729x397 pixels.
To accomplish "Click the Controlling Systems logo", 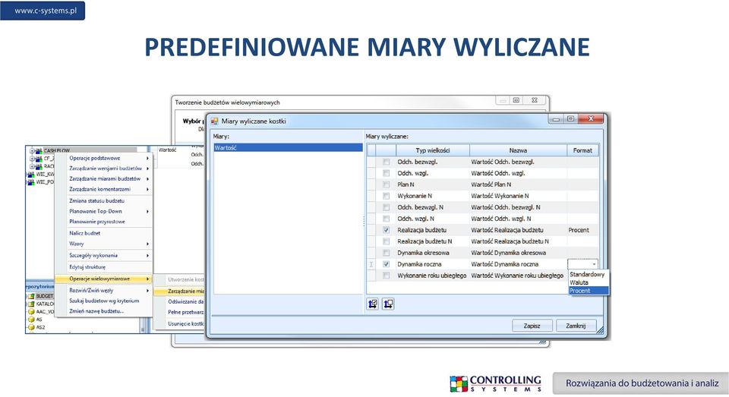I will [496, 383].
